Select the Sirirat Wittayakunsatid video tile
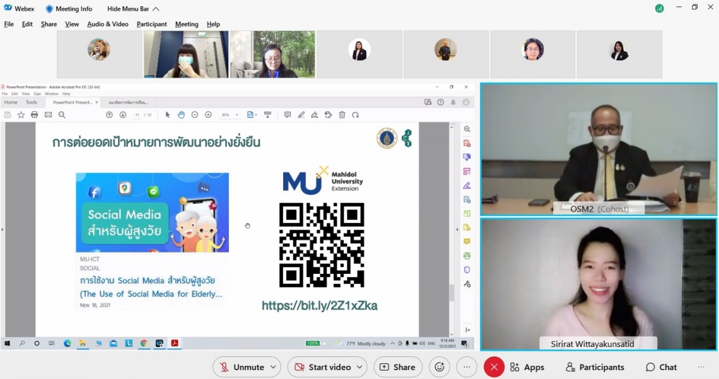The image size is (719, 379). coord(599,285)
